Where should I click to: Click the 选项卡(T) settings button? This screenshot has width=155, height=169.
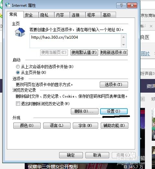(114, 84)
